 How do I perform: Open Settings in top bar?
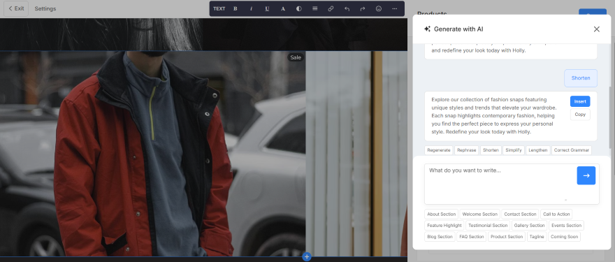[x=45, y=8]
